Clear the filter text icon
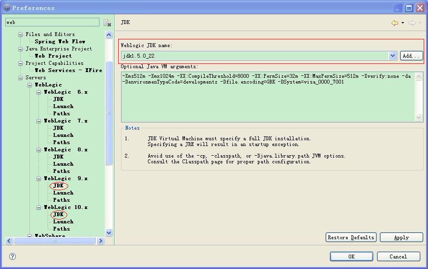 (x=107, y=23)
